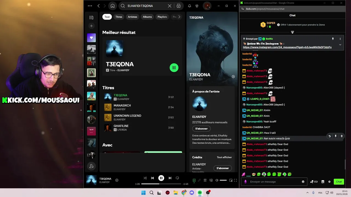Viewport: 351px width, 197px height.
Task: Toggle shuffle playback
Action: click(145, 178)
